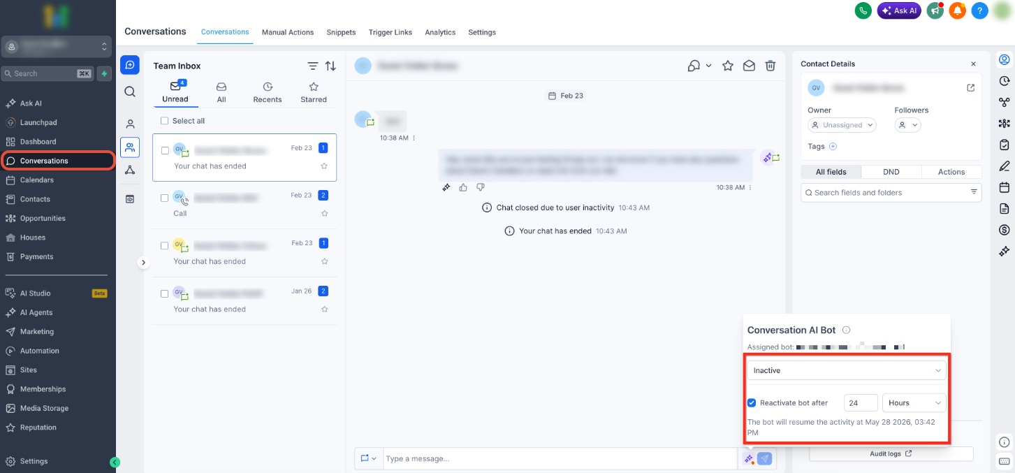Switch inbox to All tab
The image size is (1015, 473).
221,93
